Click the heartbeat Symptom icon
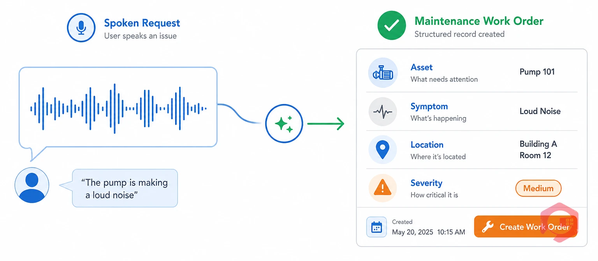The height and width of the screenshot is (261, 598). click(383, 111)
